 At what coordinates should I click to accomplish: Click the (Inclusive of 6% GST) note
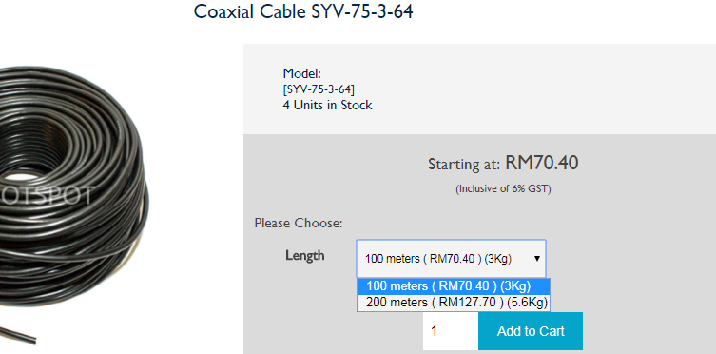pyautogui.click(x=503, y=188)
